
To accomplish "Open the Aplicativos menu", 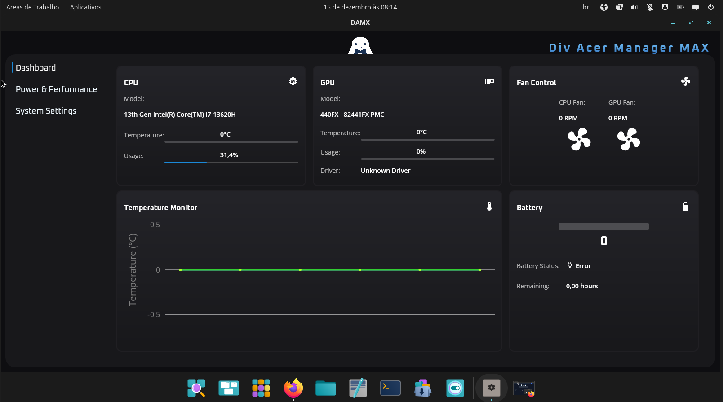I will 85,7.
